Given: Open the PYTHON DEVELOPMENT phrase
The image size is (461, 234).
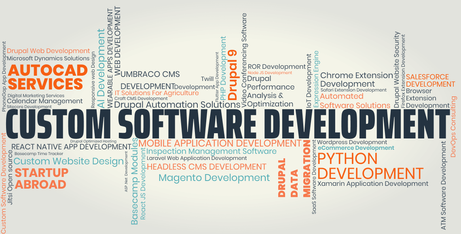Looking at the screenshot, I should tap(370, 166).
